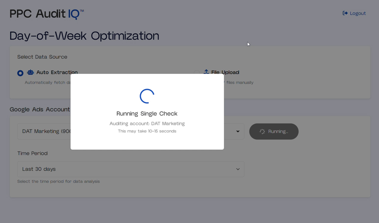
Task: Click the upload arrow icon for File Upload
Action: pyautogui.click(x=206, y=72)
